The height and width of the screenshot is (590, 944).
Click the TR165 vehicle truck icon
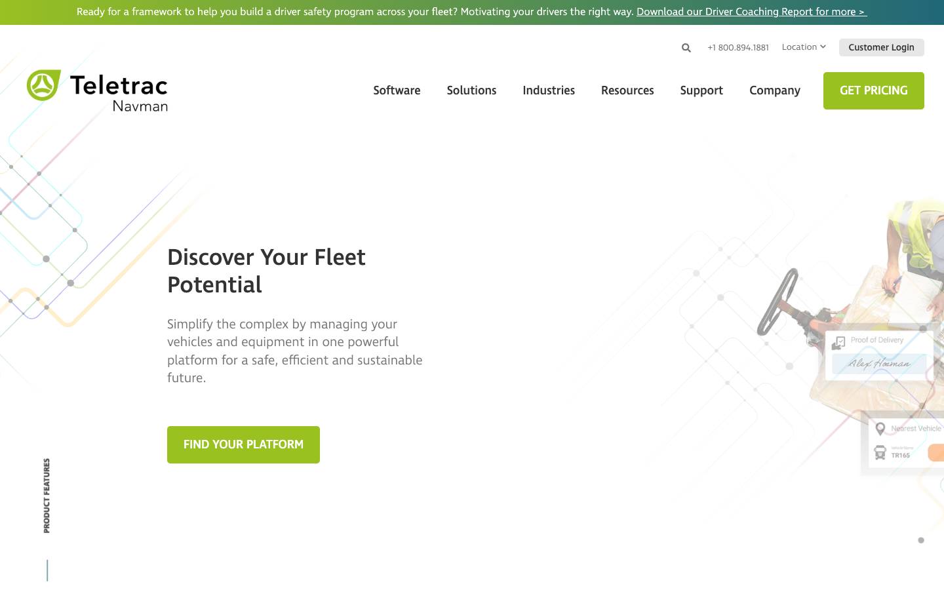coord(880,452)
